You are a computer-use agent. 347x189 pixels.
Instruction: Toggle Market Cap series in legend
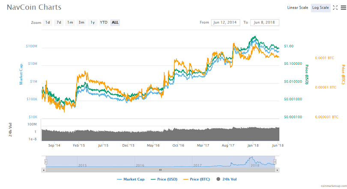[132, 179]
